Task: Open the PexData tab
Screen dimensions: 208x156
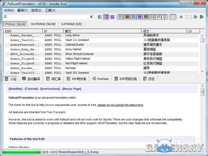Action: click(100, 79)
